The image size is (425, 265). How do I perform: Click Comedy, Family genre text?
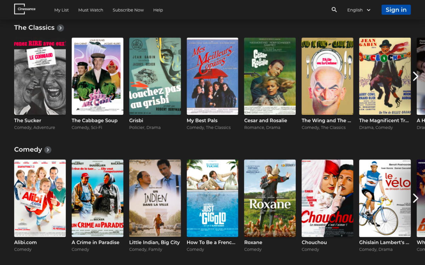pyautogui.click(x=146, y=249)
